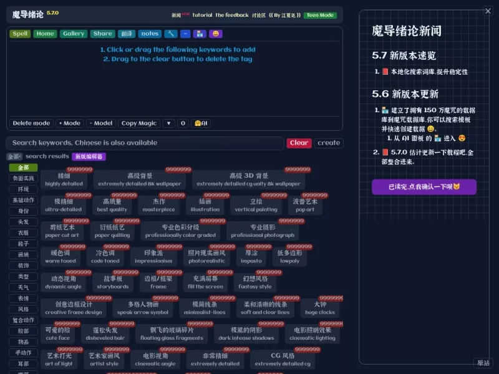Add the extremely detailed cg keyword
Screen dimensions: 499x374
click(x=283, y=360)
